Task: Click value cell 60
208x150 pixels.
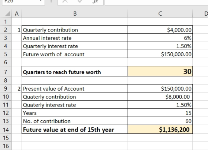Action: coord(160,121)
